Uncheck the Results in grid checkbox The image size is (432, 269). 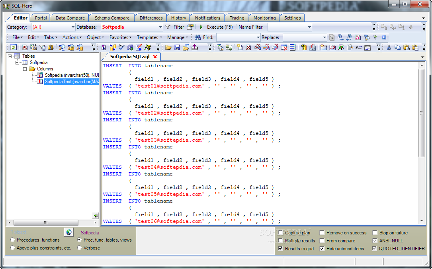click(x=280, y=249)
